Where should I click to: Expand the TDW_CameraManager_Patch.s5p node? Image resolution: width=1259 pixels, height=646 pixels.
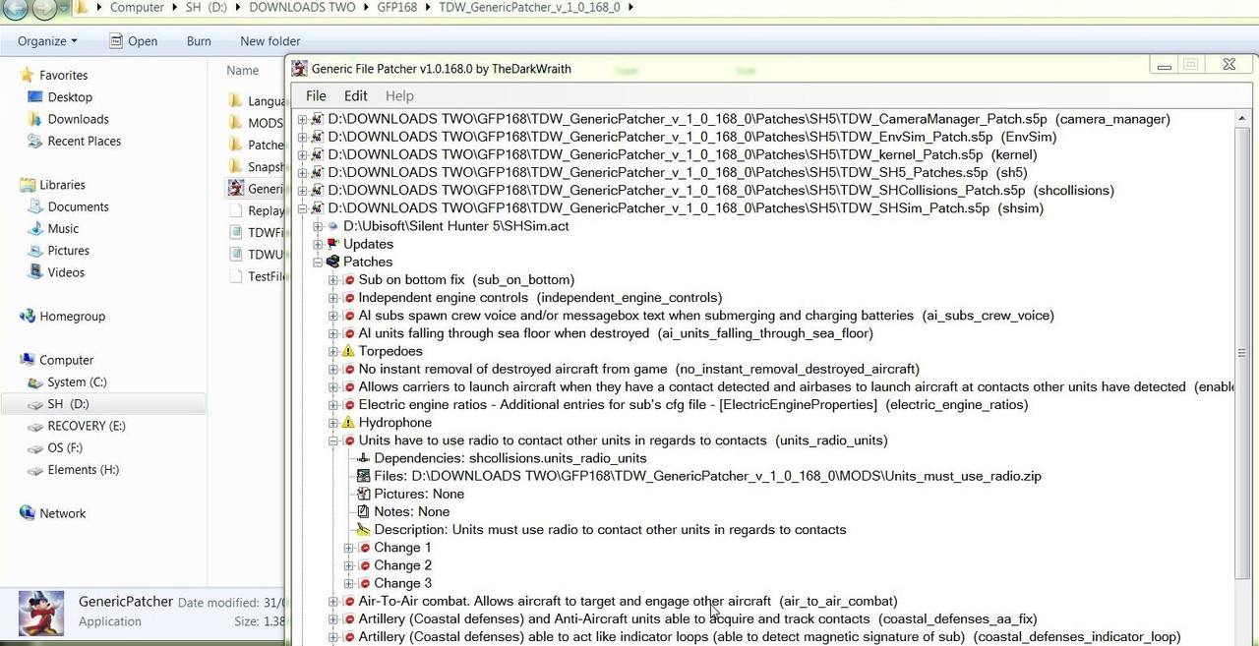pos(302,119)
